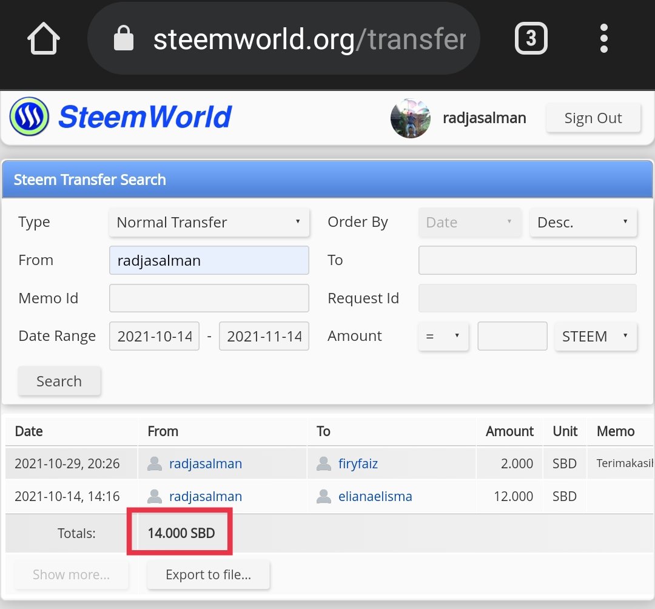Click the Amount column header
This screenshot has height=609, width=655.
click(x=509, y=431)
